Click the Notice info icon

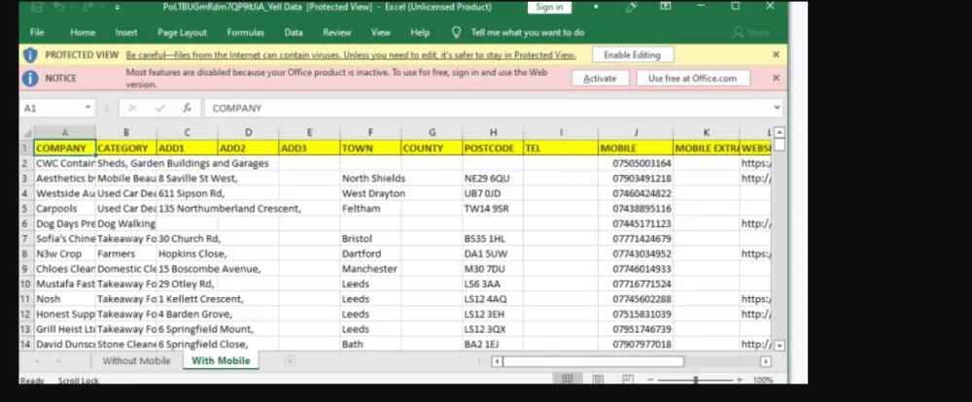point(30,79)
